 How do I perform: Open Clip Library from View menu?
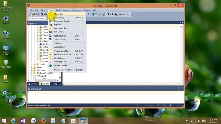tap(67, 18)
